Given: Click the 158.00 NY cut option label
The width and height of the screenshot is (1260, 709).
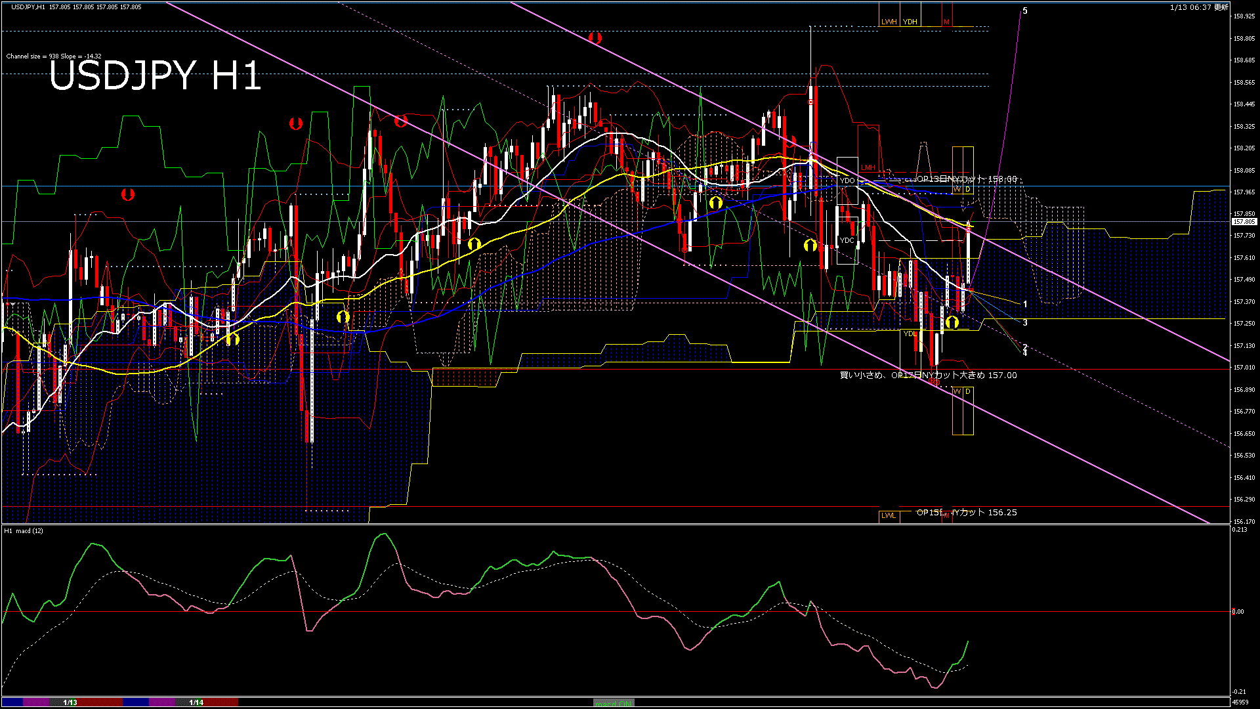Looking at the screenshot, I should point(966,179).
